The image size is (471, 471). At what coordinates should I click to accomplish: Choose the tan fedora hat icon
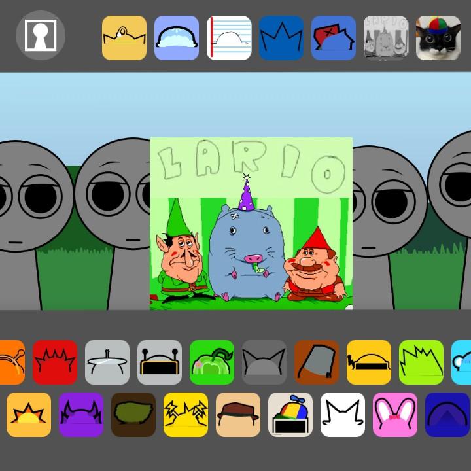238,415
